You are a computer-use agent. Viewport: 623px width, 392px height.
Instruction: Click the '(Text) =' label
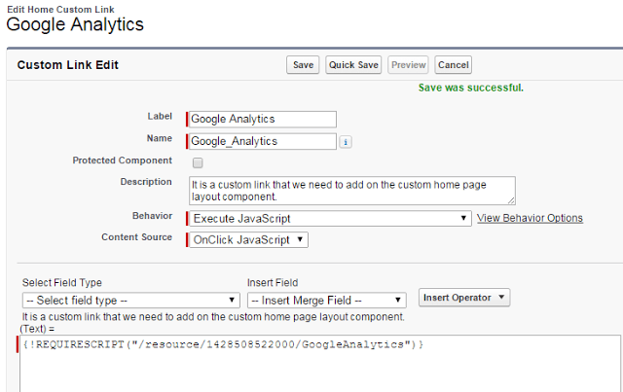coord(37,329)
